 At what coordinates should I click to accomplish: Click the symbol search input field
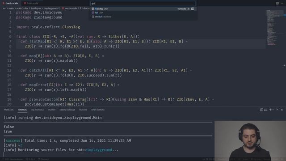143,4
